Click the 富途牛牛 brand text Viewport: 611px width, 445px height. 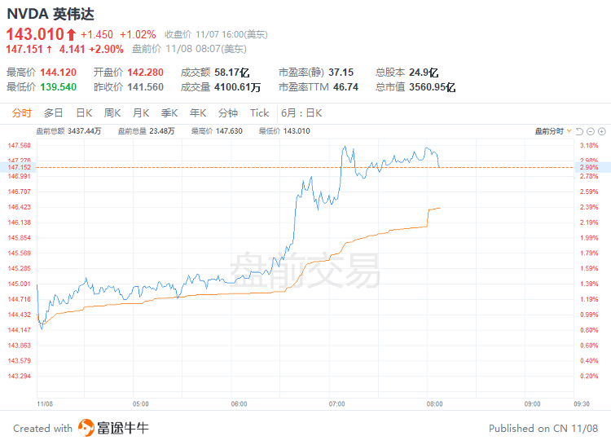pos(123,428)
